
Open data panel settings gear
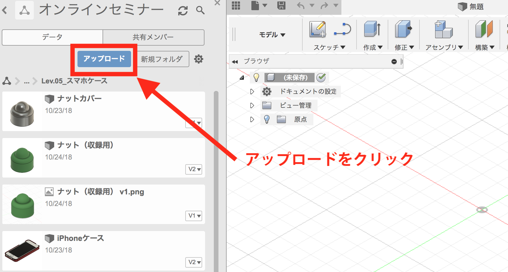point(199,59)
